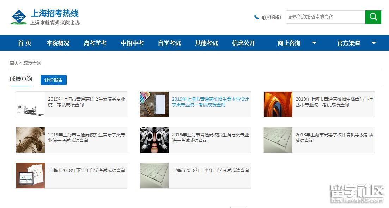
Task: Open the 高考学考 navigation menu
Action: (x=95, y=43)
